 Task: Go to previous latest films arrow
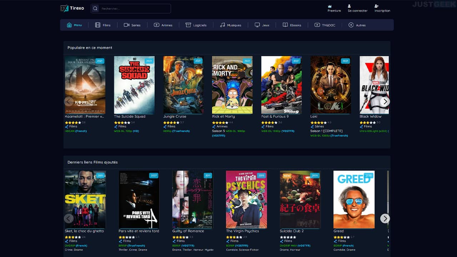pos(69,218)
